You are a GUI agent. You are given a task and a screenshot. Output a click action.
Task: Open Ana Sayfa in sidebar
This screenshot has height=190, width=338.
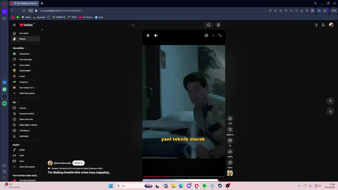(x=25, y=33)
